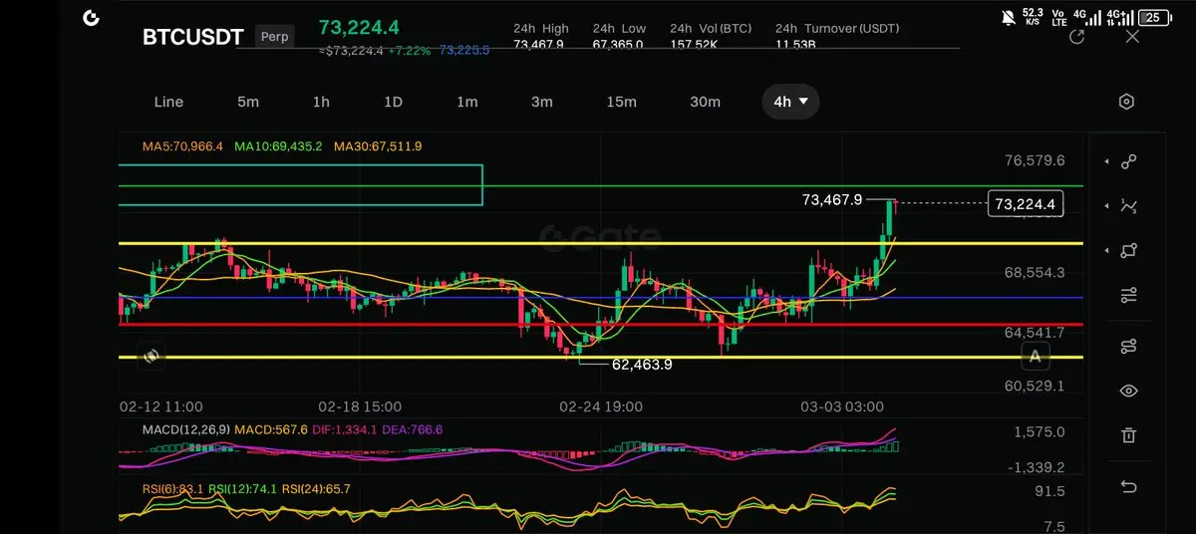This screenshot has width=1196, height=534.
Task: Open the 4h timeframe dropdown
Action: click(791, 102)
